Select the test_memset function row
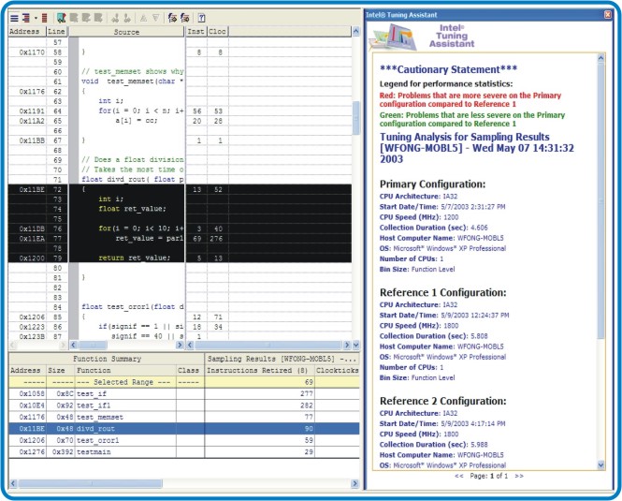This screenshot has height=501, width=622. point(184,417)
